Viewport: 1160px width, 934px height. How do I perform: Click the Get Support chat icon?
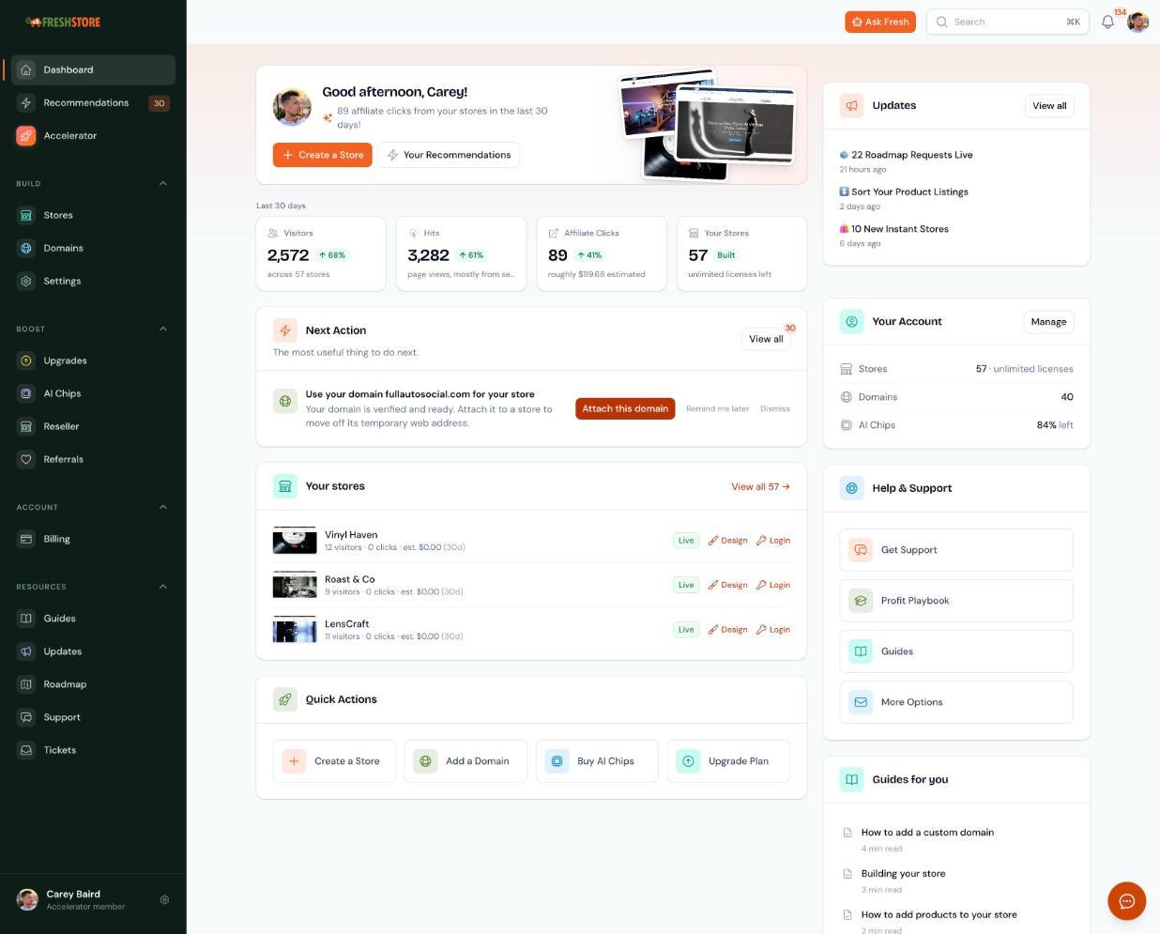[861, 550]
